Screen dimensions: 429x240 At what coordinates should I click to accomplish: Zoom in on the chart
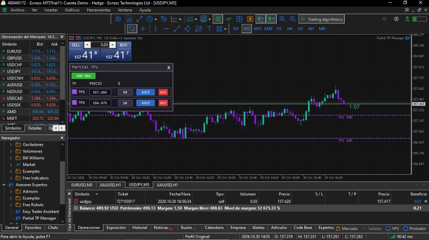[x=282, y=19]
